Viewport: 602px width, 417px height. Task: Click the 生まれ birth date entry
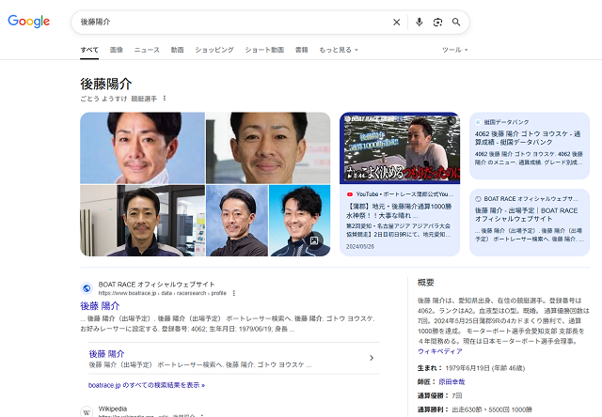(471, 368)
